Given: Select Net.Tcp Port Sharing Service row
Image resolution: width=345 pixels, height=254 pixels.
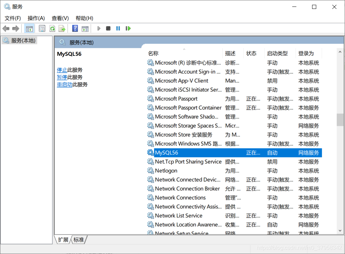Looking at the screenshot, I should tap(234, 161).
